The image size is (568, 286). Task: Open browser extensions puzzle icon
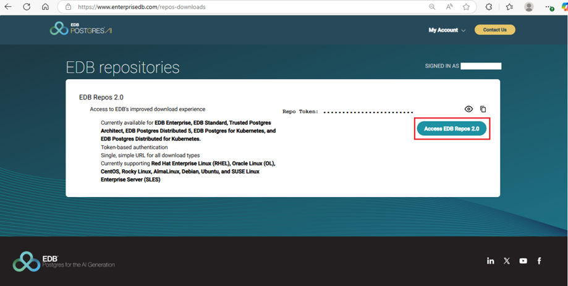(x=489, y=7)
